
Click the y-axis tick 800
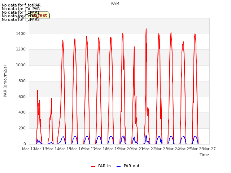(x=22, y=81)
